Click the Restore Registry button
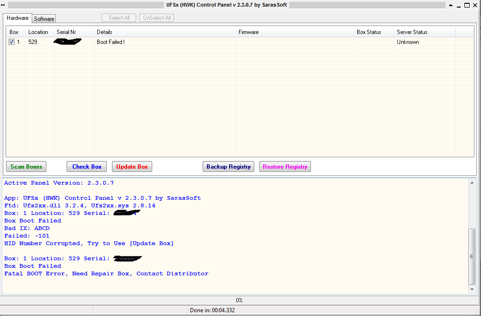The image size is (481, 316). (285, 167)
